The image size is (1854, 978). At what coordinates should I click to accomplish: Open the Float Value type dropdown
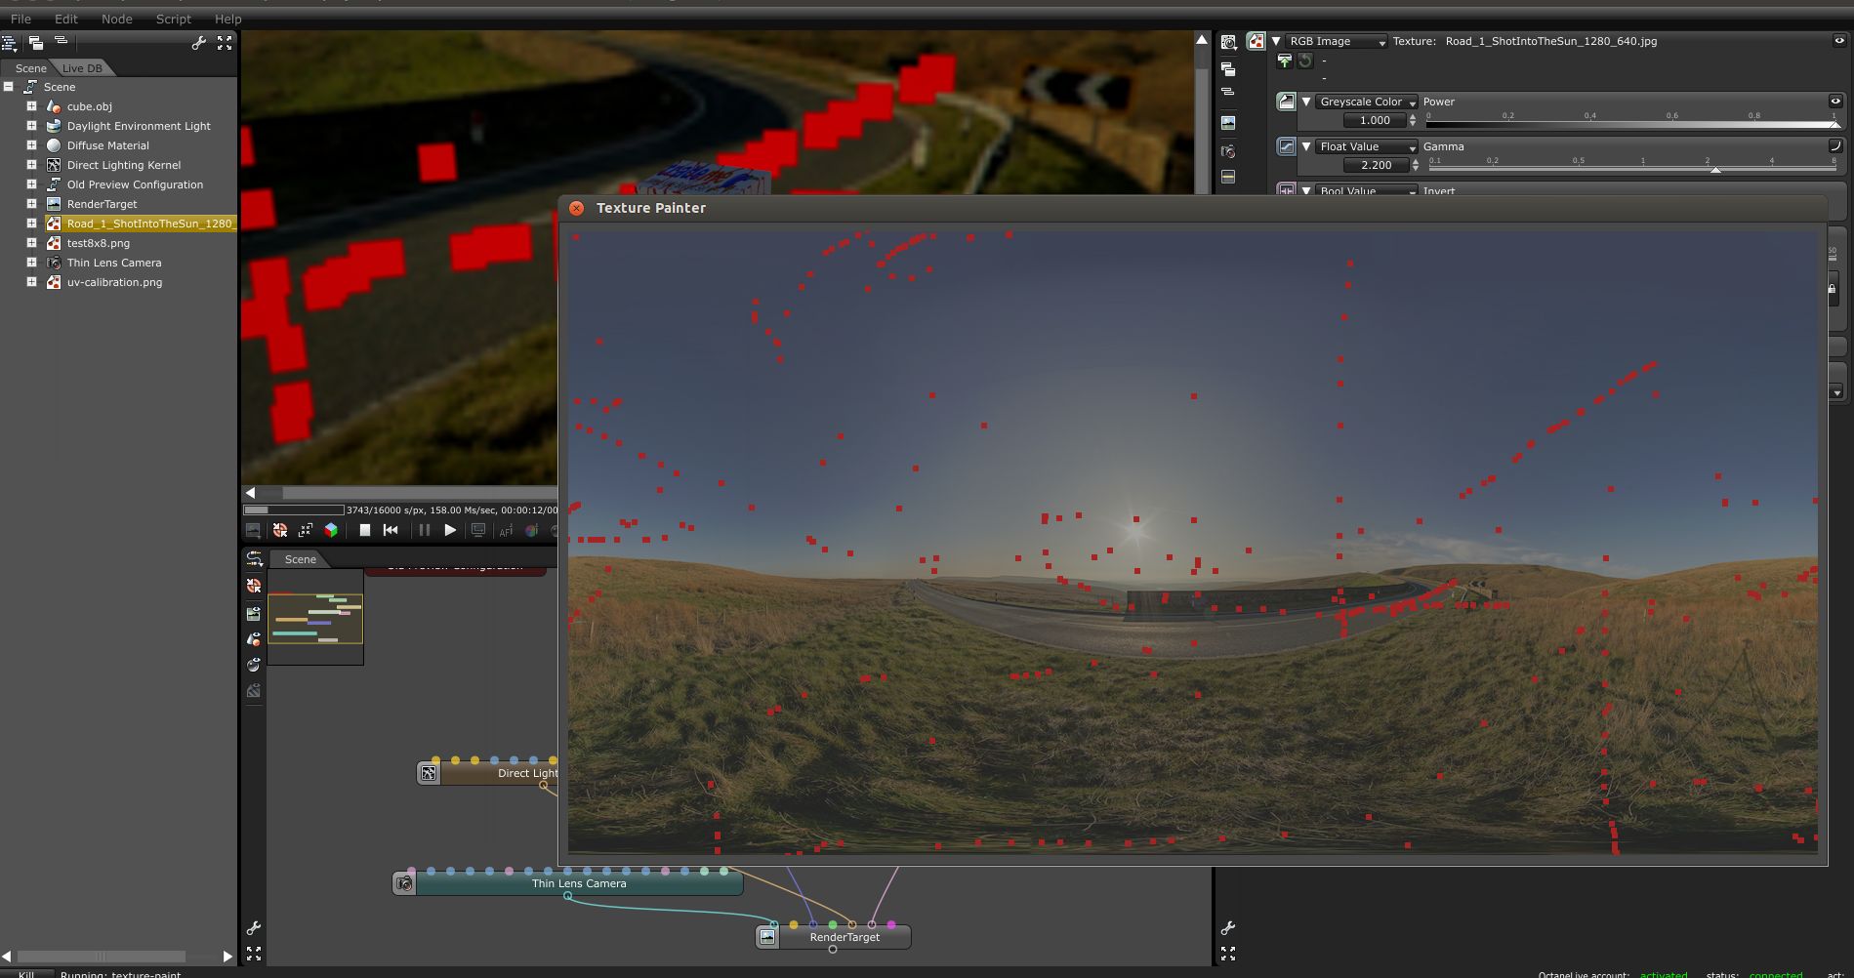[x=1366, y=146]
